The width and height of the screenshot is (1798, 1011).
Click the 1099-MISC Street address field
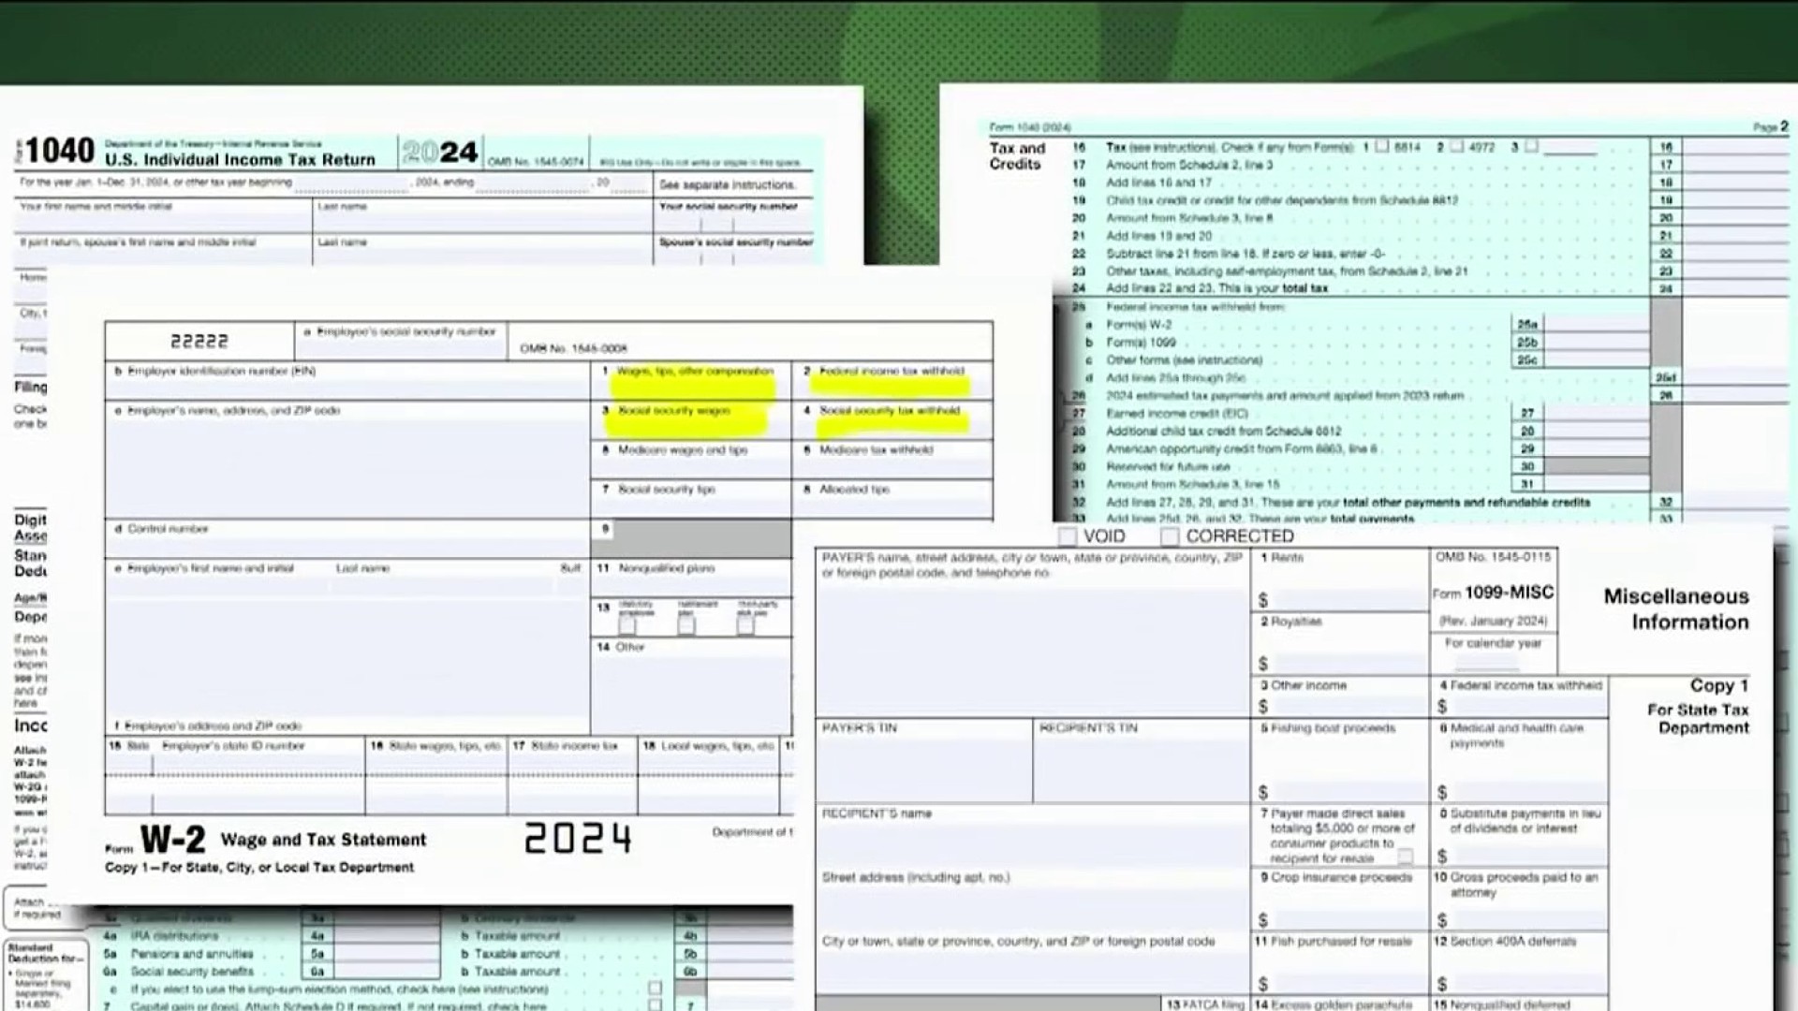(1032, 901)
